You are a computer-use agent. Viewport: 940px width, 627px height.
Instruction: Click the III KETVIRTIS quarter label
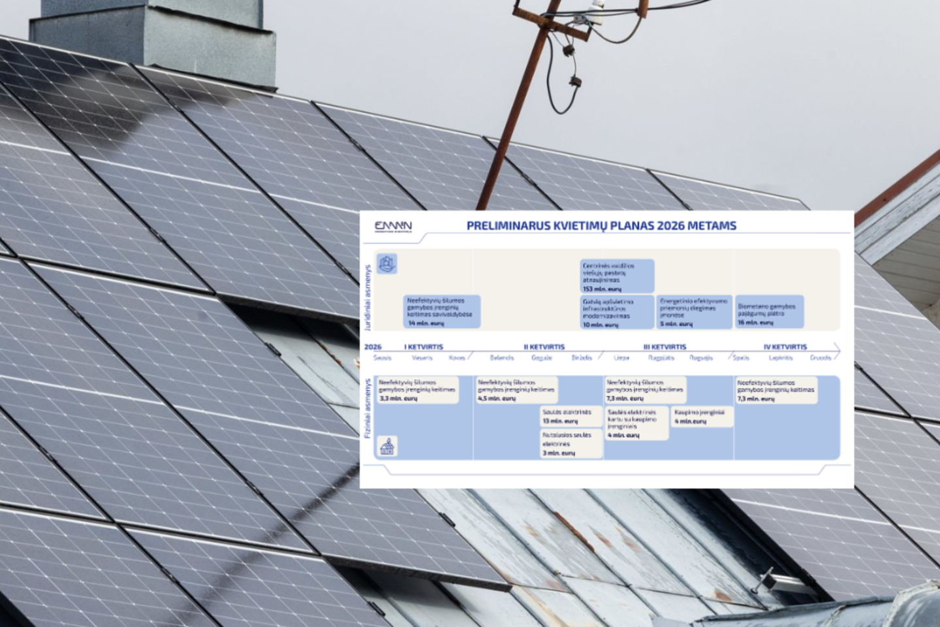pos(665,347)
